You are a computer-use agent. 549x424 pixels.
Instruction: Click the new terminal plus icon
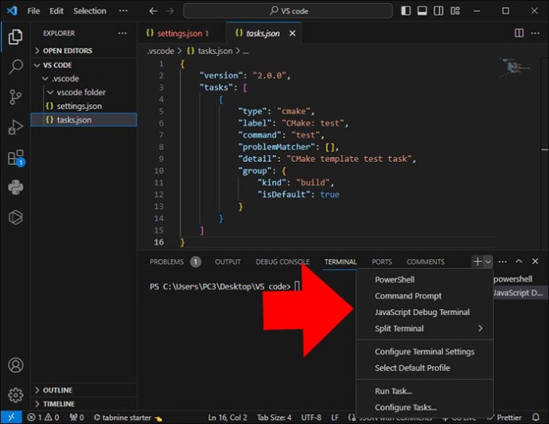[477, 261]
